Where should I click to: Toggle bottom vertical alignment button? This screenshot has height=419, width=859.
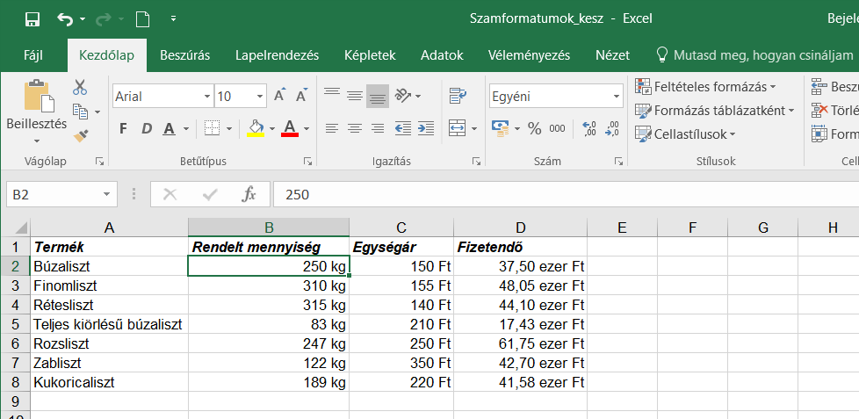[x=378, y=96]
